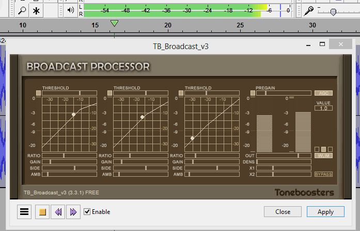Adjust the third band THRESHOLD slider
The image size is (360, 231).
[212, 93]
